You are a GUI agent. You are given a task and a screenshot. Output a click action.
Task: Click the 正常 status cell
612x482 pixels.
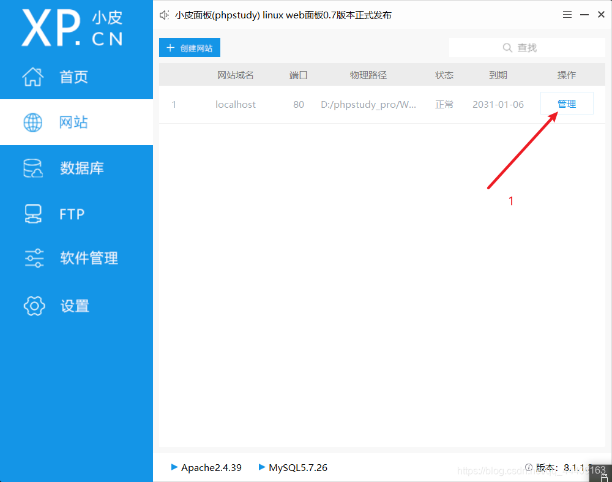[444, 104]
